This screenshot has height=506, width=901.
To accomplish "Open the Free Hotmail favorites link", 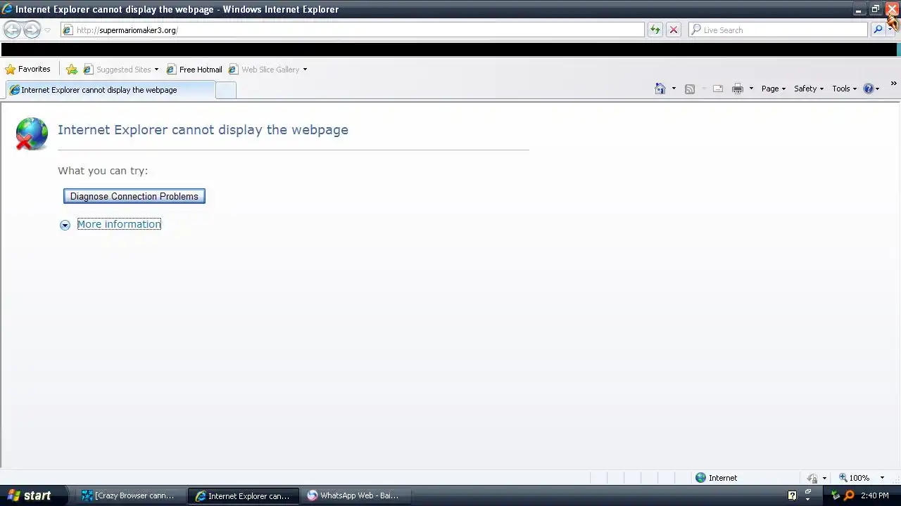I will [194, 69].
